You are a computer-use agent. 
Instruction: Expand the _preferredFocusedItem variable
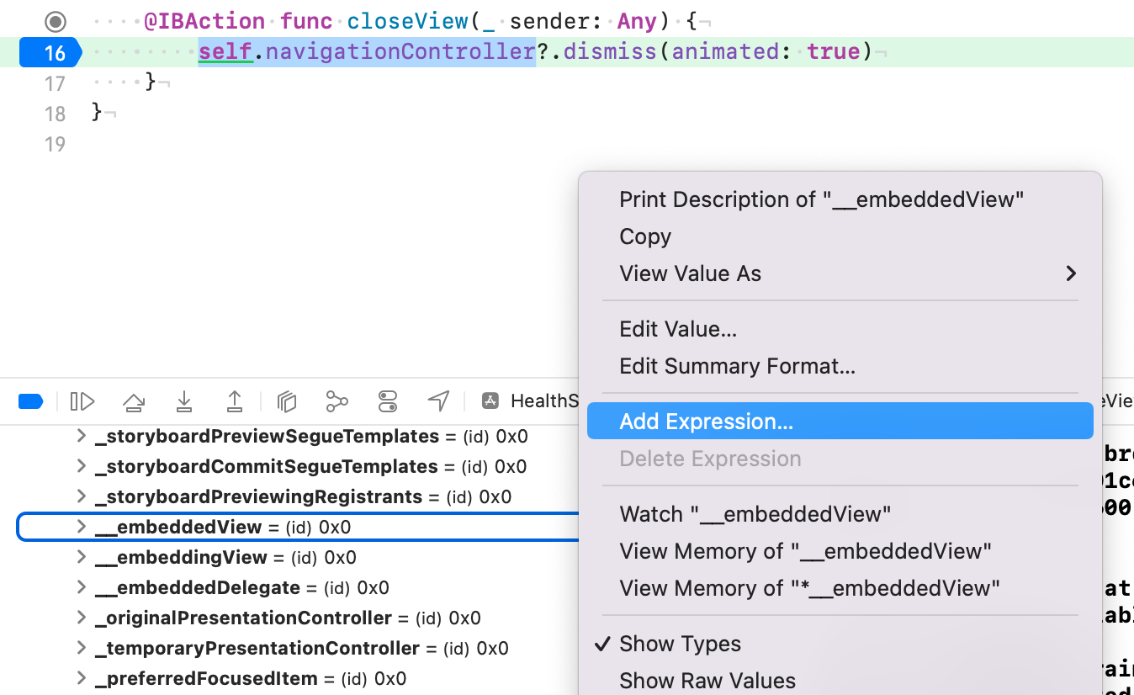pos(82,678)
